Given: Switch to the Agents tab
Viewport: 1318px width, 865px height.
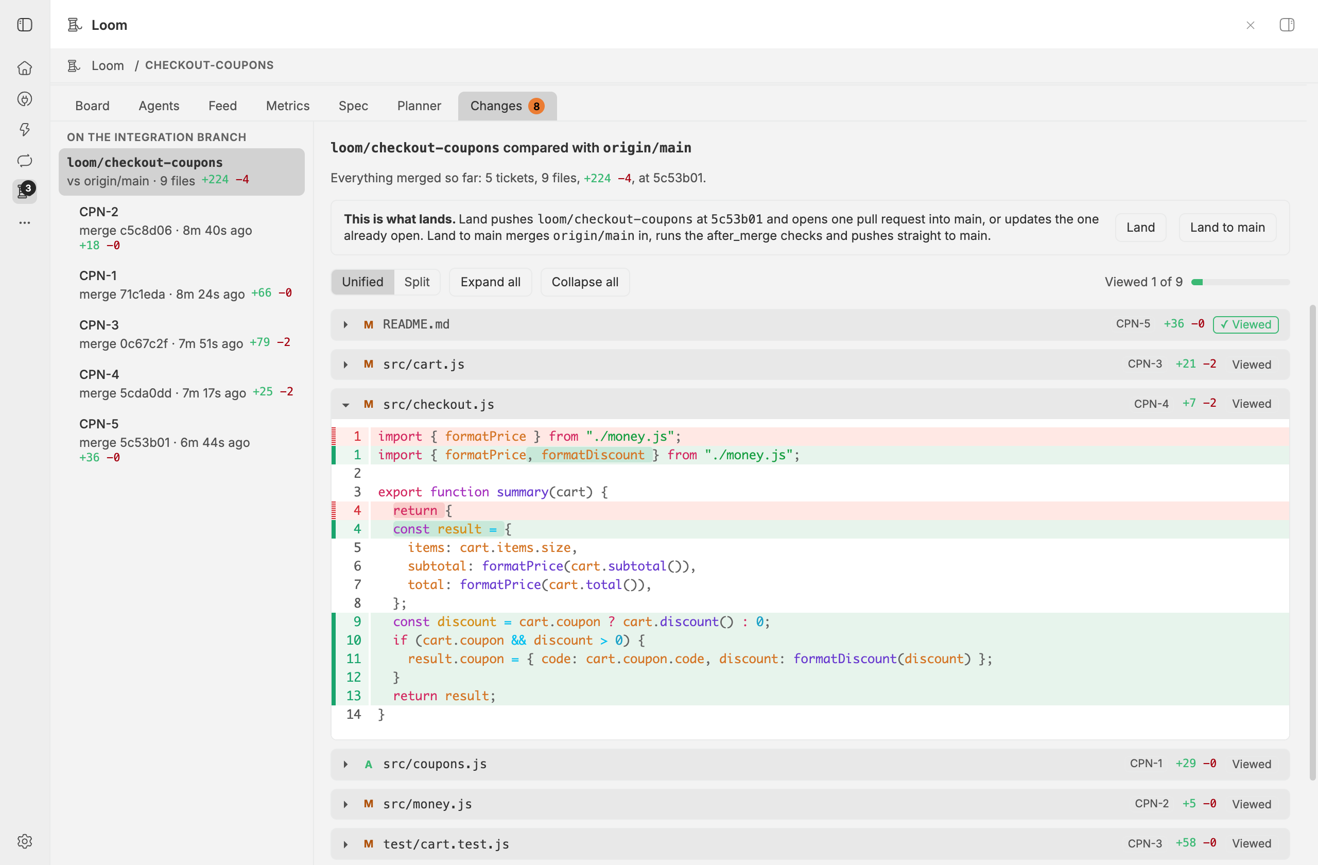Looking at the screenshot, I should (x=159, y=106).
